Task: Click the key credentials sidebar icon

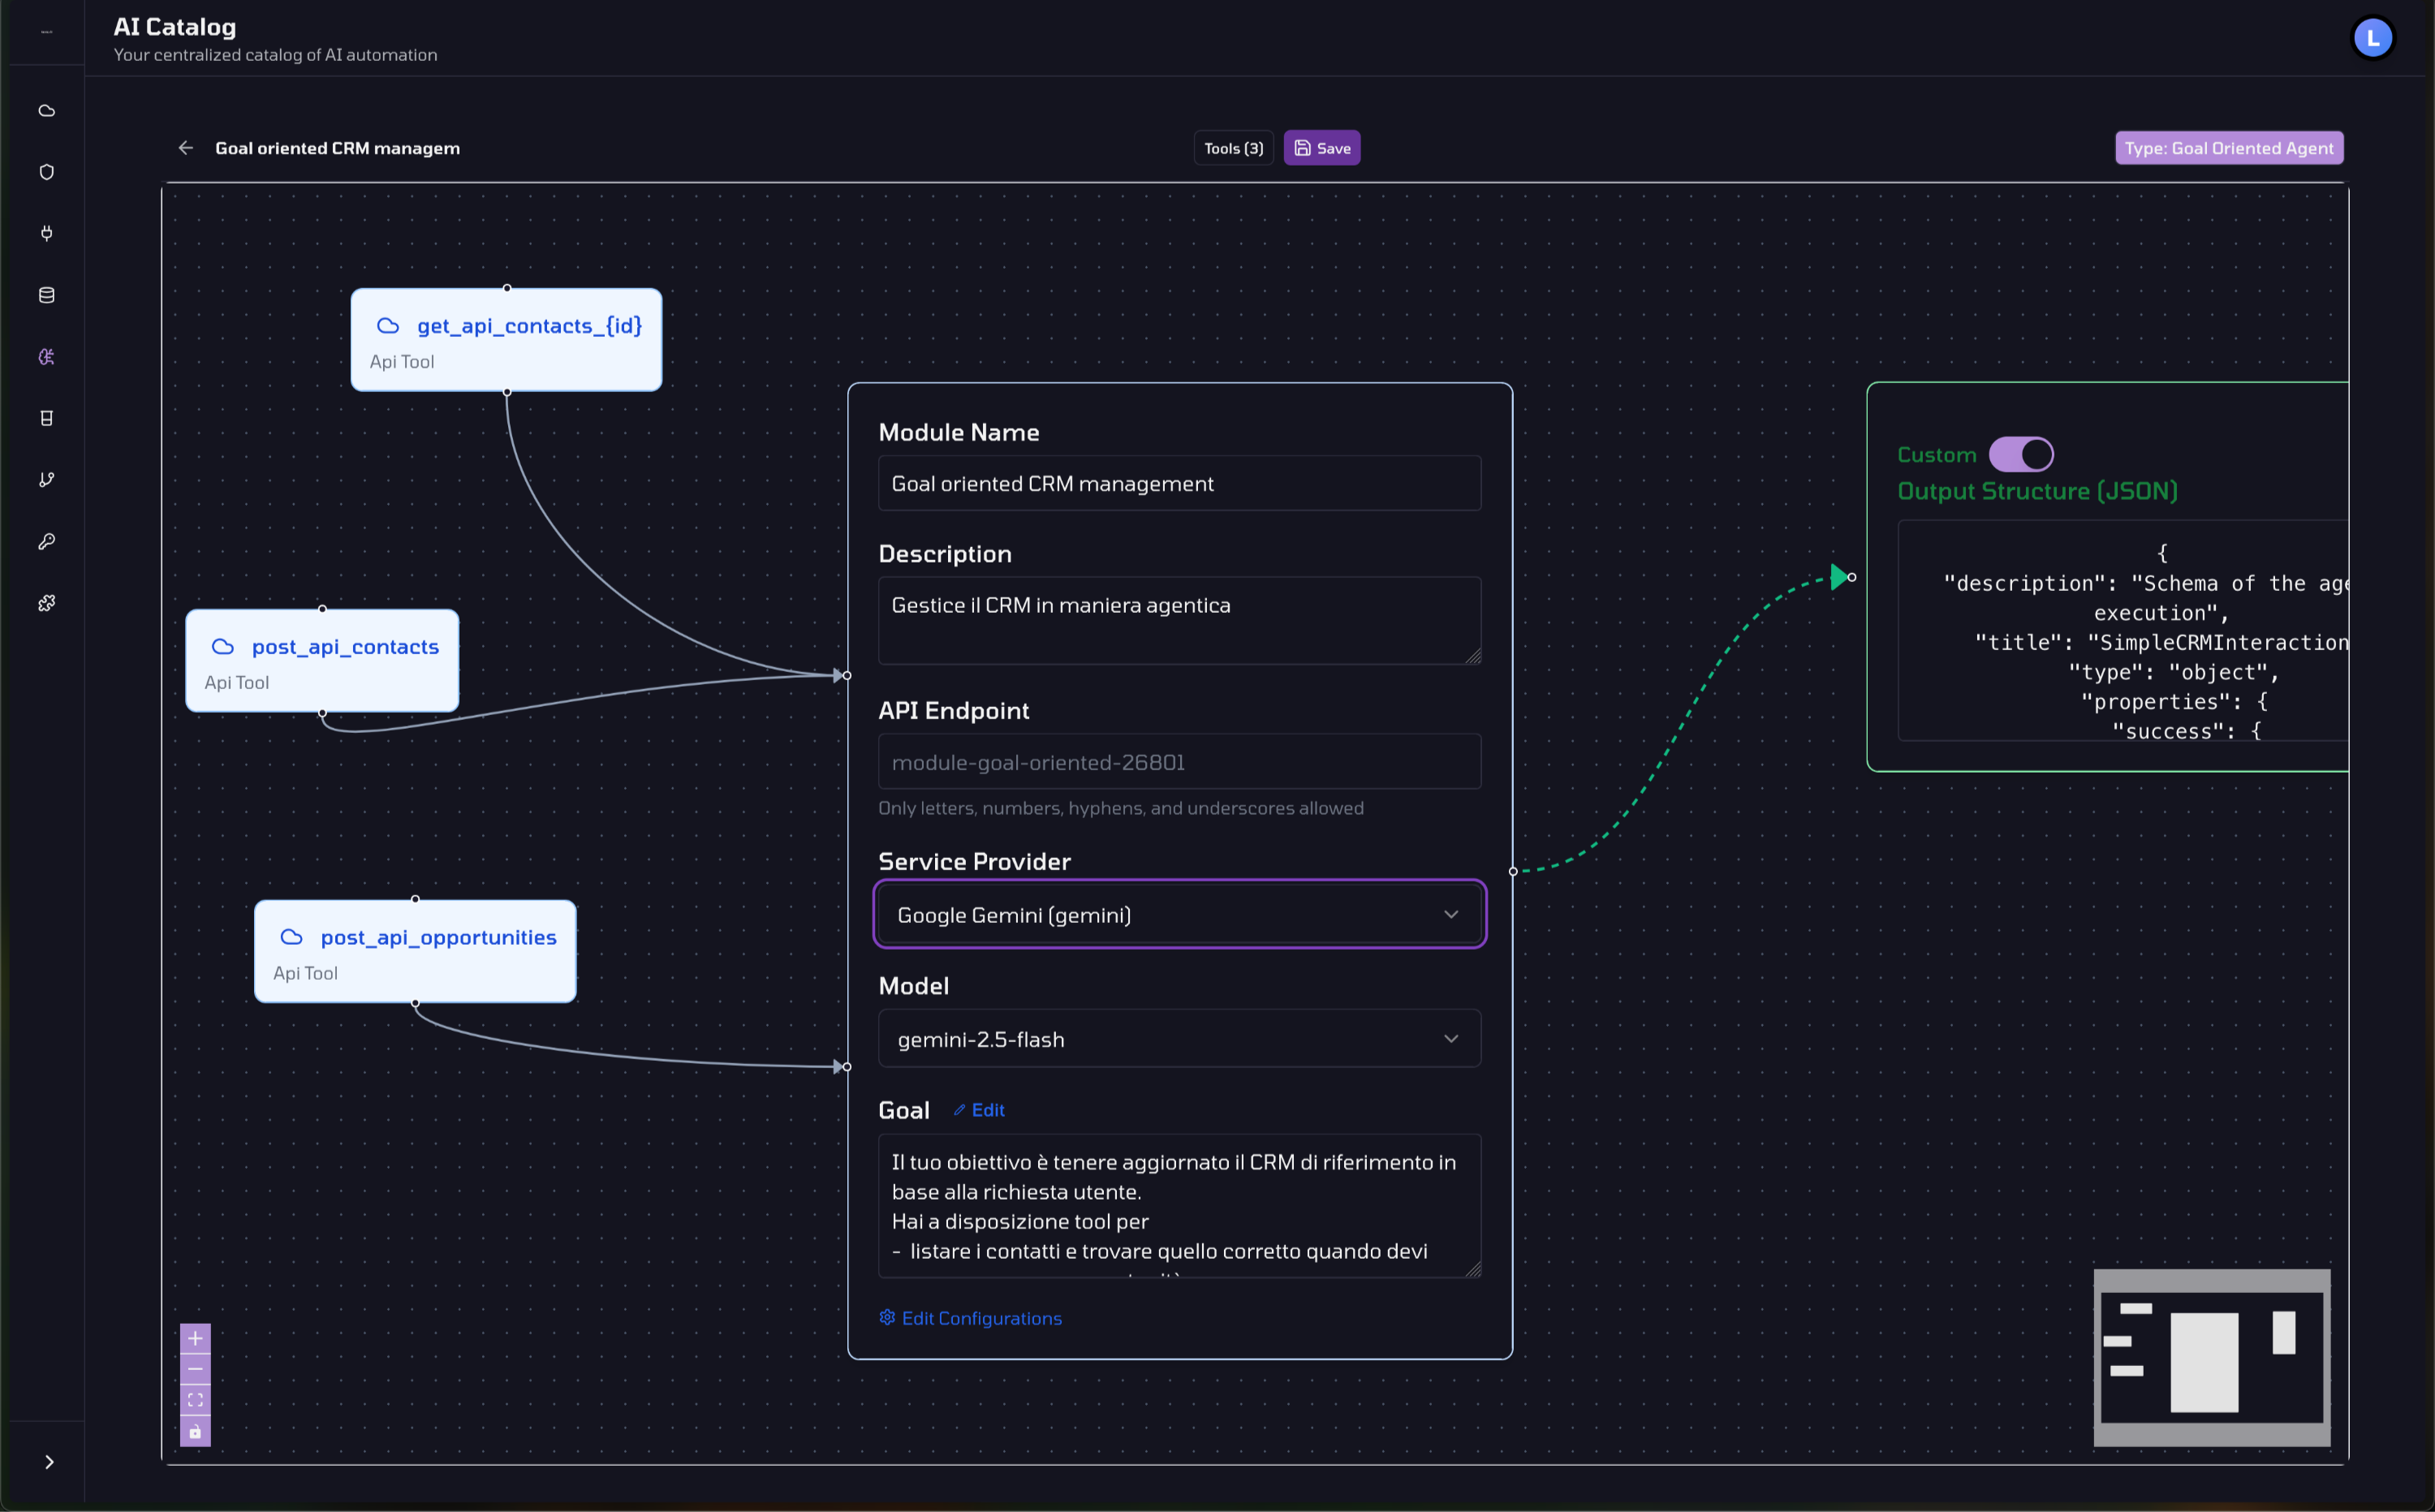Action: pyautogui.click(x=46, y=541)
